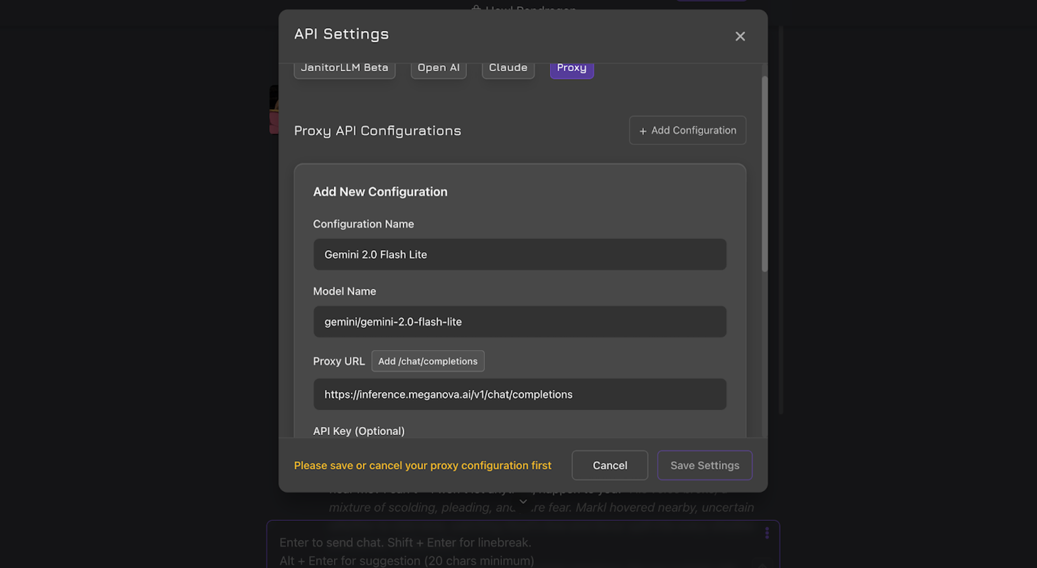1037x568 pixels.
Task: Open the chat options three-dot menu
Action: click(766, 533)
